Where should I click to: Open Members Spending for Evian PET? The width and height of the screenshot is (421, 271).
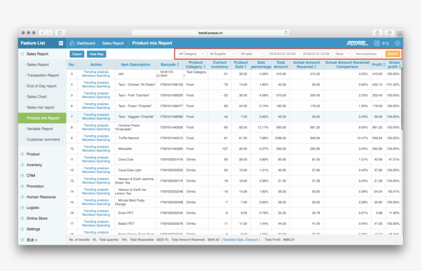pos(96,215)
